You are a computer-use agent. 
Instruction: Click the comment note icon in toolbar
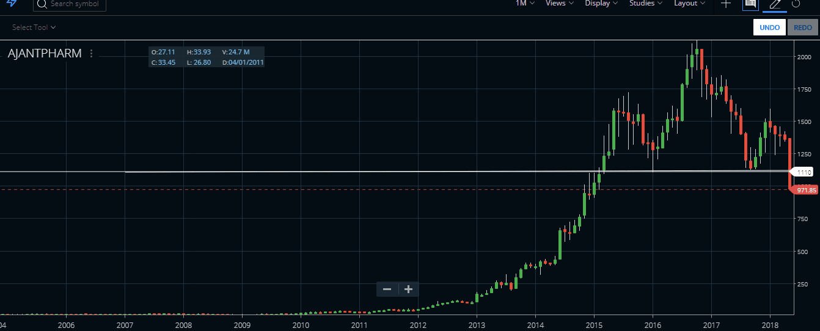(750, 4)
